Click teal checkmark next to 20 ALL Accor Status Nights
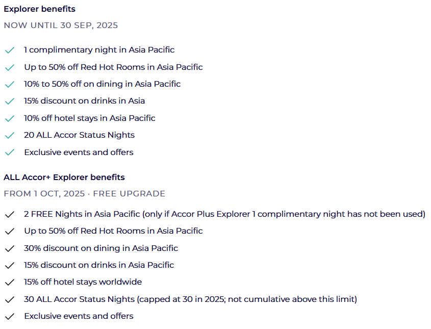This screenshot has width=431, height=329. 10,136
